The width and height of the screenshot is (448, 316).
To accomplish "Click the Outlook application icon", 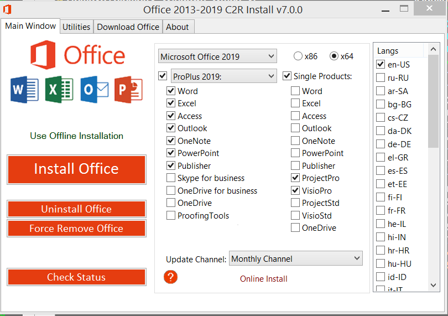I will 95,90.
